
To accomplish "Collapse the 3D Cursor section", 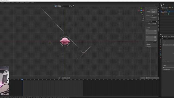I will click(148, 27).
